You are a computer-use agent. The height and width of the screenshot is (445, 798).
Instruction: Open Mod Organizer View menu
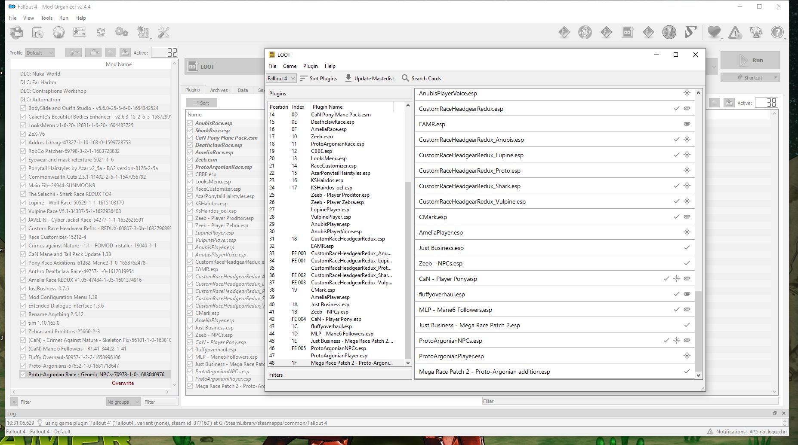pos(28,18)
